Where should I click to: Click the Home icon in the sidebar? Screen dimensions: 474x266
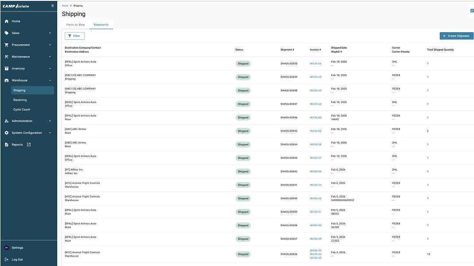tap(7, 21)
